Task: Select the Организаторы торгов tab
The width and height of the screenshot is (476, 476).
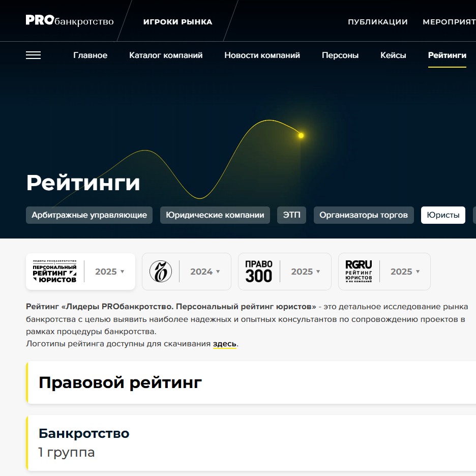Action: click(364, 215)
